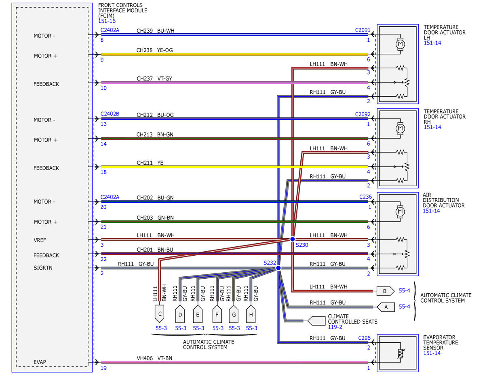Screen dimensions: 485x375
Task: Click the CH211 YE wire label
Action: [x=150, y=163]
